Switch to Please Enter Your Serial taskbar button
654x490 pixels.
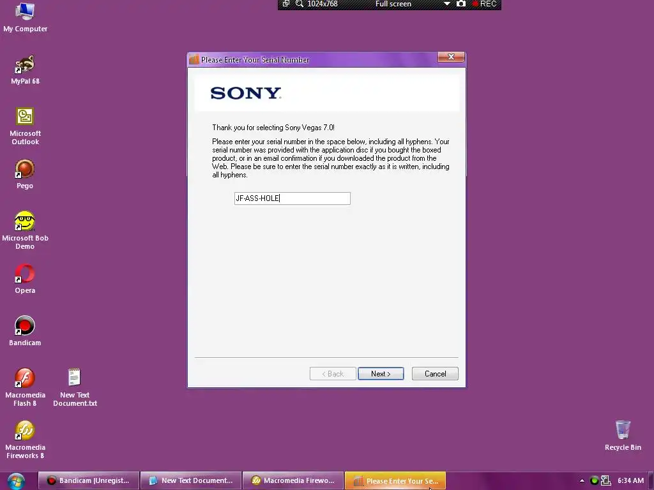click(395, 481)
